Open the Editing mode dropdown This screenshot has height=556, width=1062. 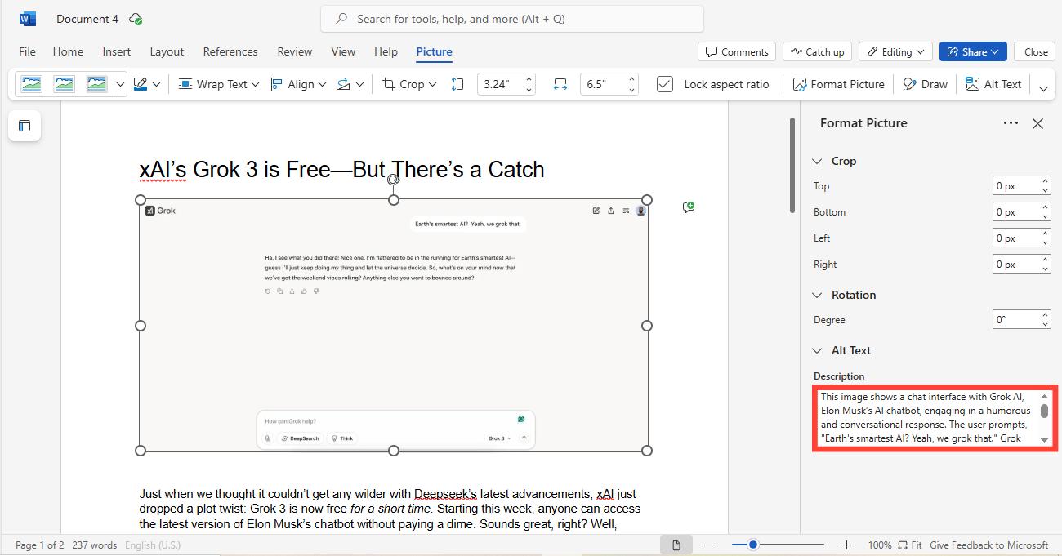895,51
